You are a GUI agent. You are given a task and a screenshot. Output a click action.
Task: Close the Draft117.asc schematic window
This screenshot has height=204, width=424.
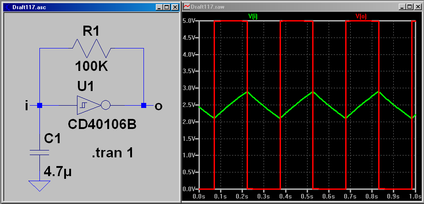click(175, 7)
